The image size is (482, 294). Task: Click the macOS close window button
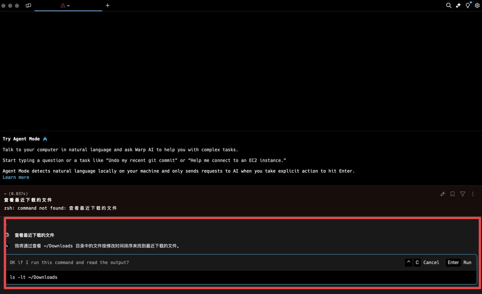[4, 6]
